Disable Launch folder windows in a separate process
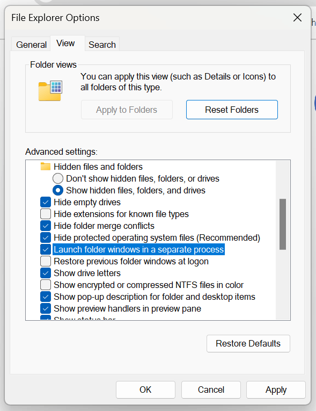 coord(46,249)
